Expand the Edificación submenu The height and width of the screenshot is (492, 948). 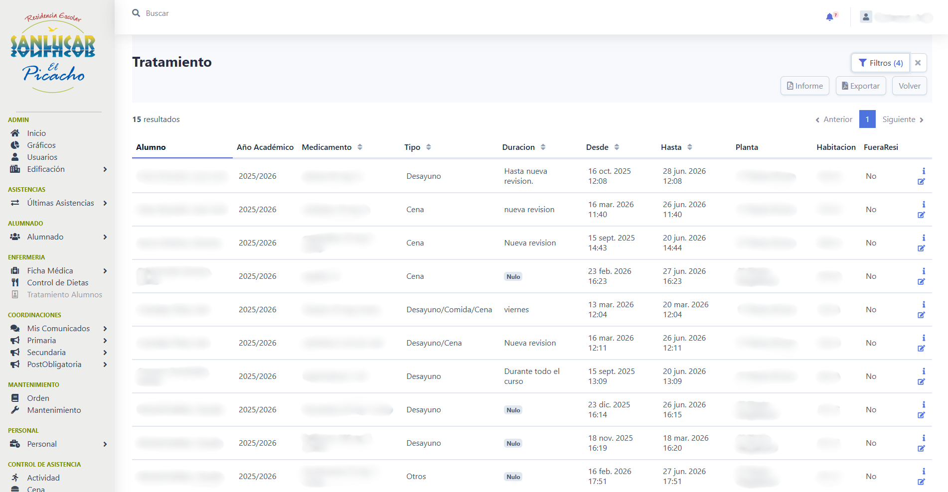coord(105,169)
